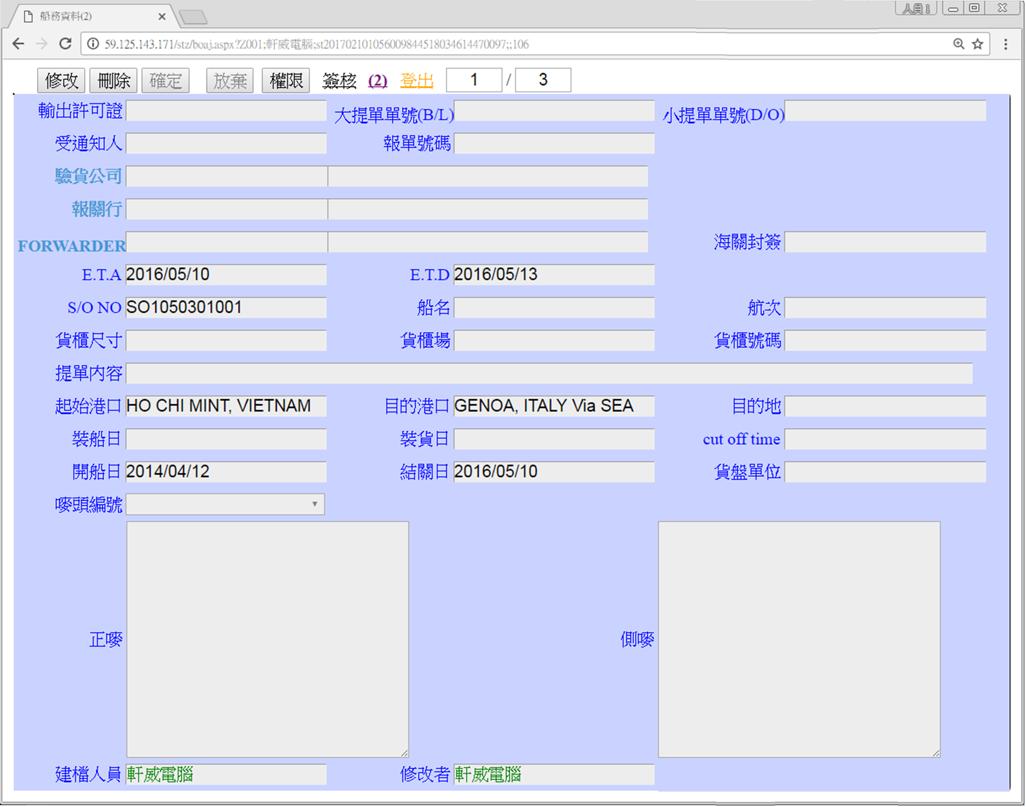This screenshot has width=1026, height=807.
Task: Bookmark this page with star icon
Action: tap(978, 44)
